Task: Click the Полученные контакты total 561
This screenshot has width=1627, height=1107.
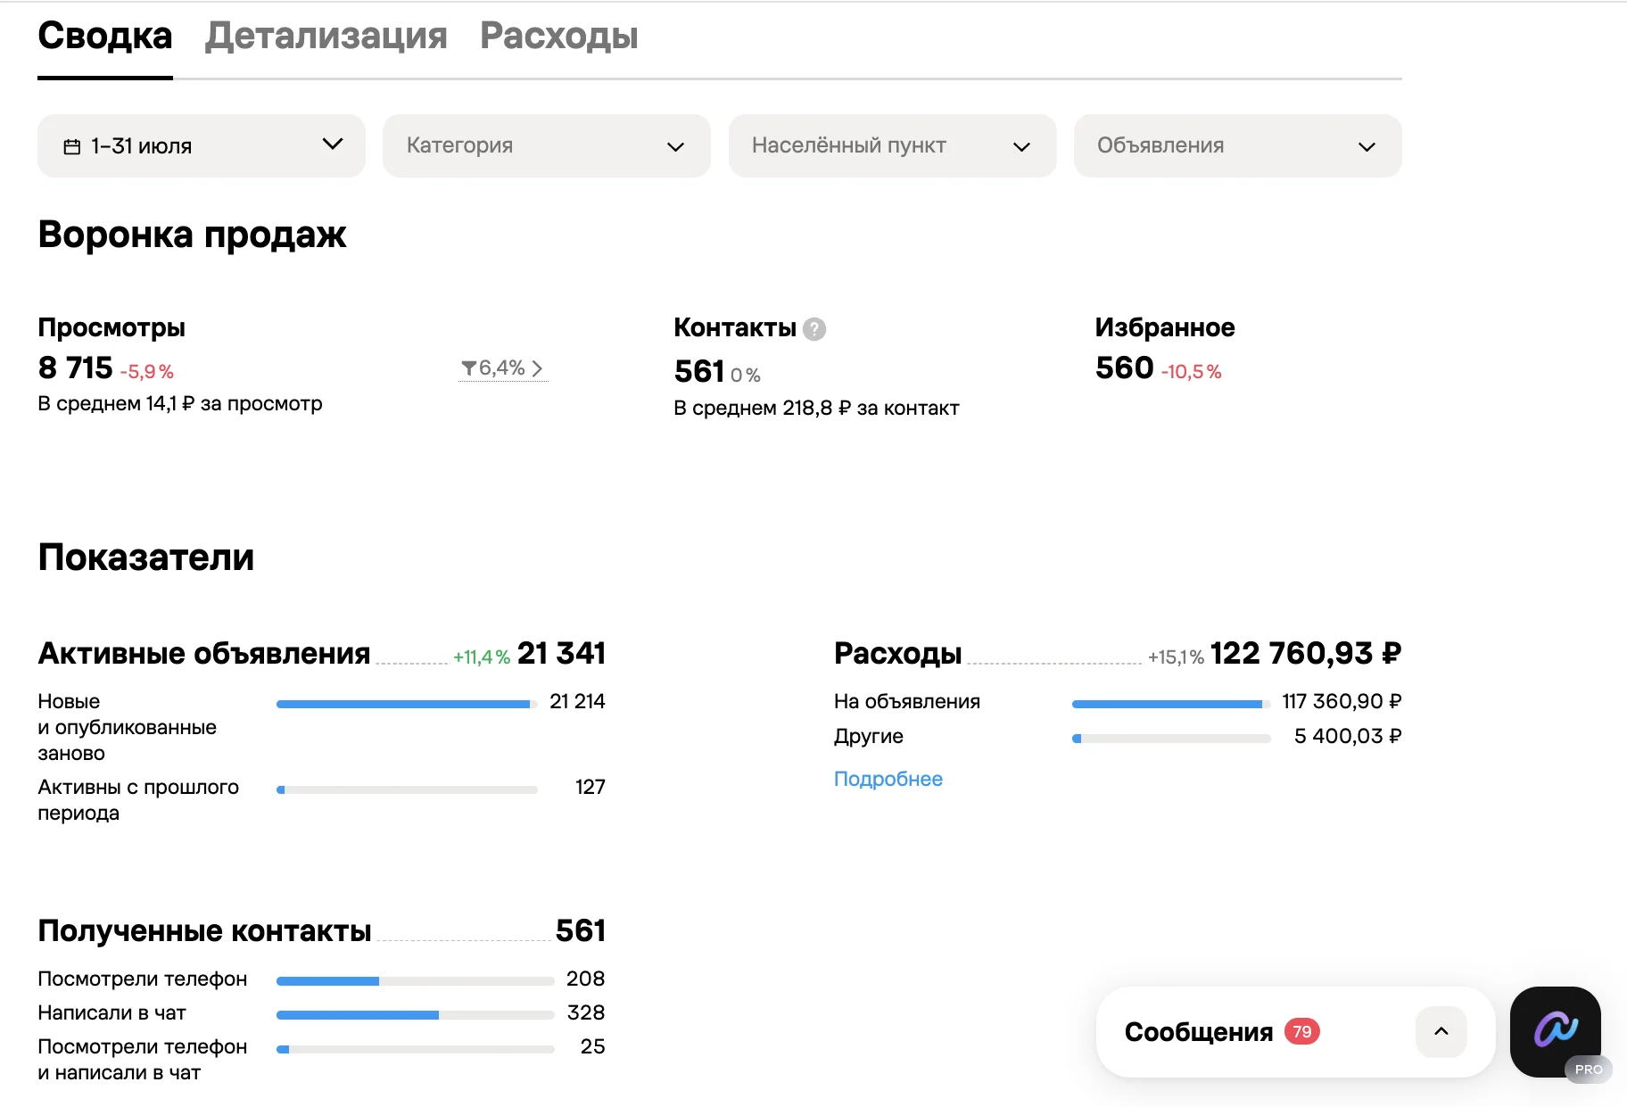Action: (x=581, y=930)
